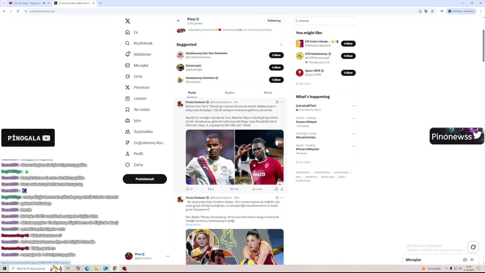Follow GS Futbol Akademi

348,44
